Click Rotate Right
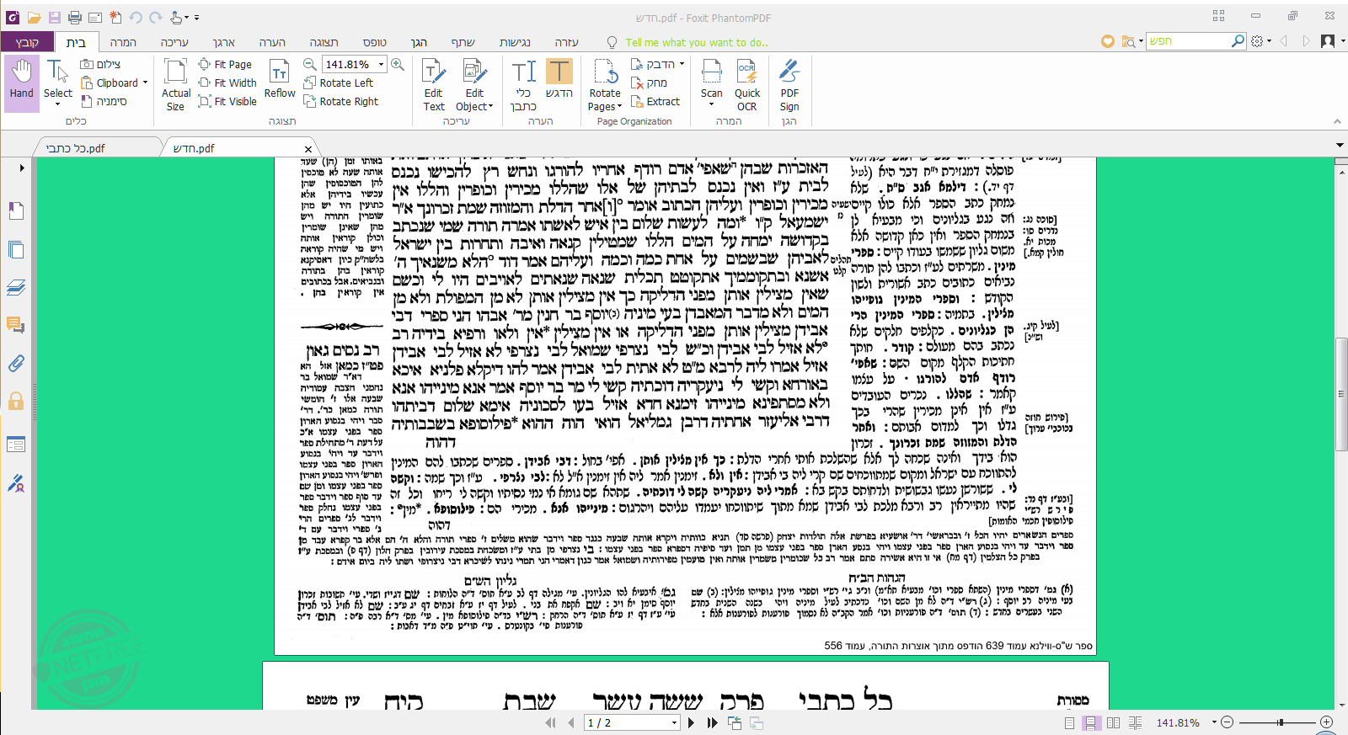The image size is (1348, 735). click(341, 101)
